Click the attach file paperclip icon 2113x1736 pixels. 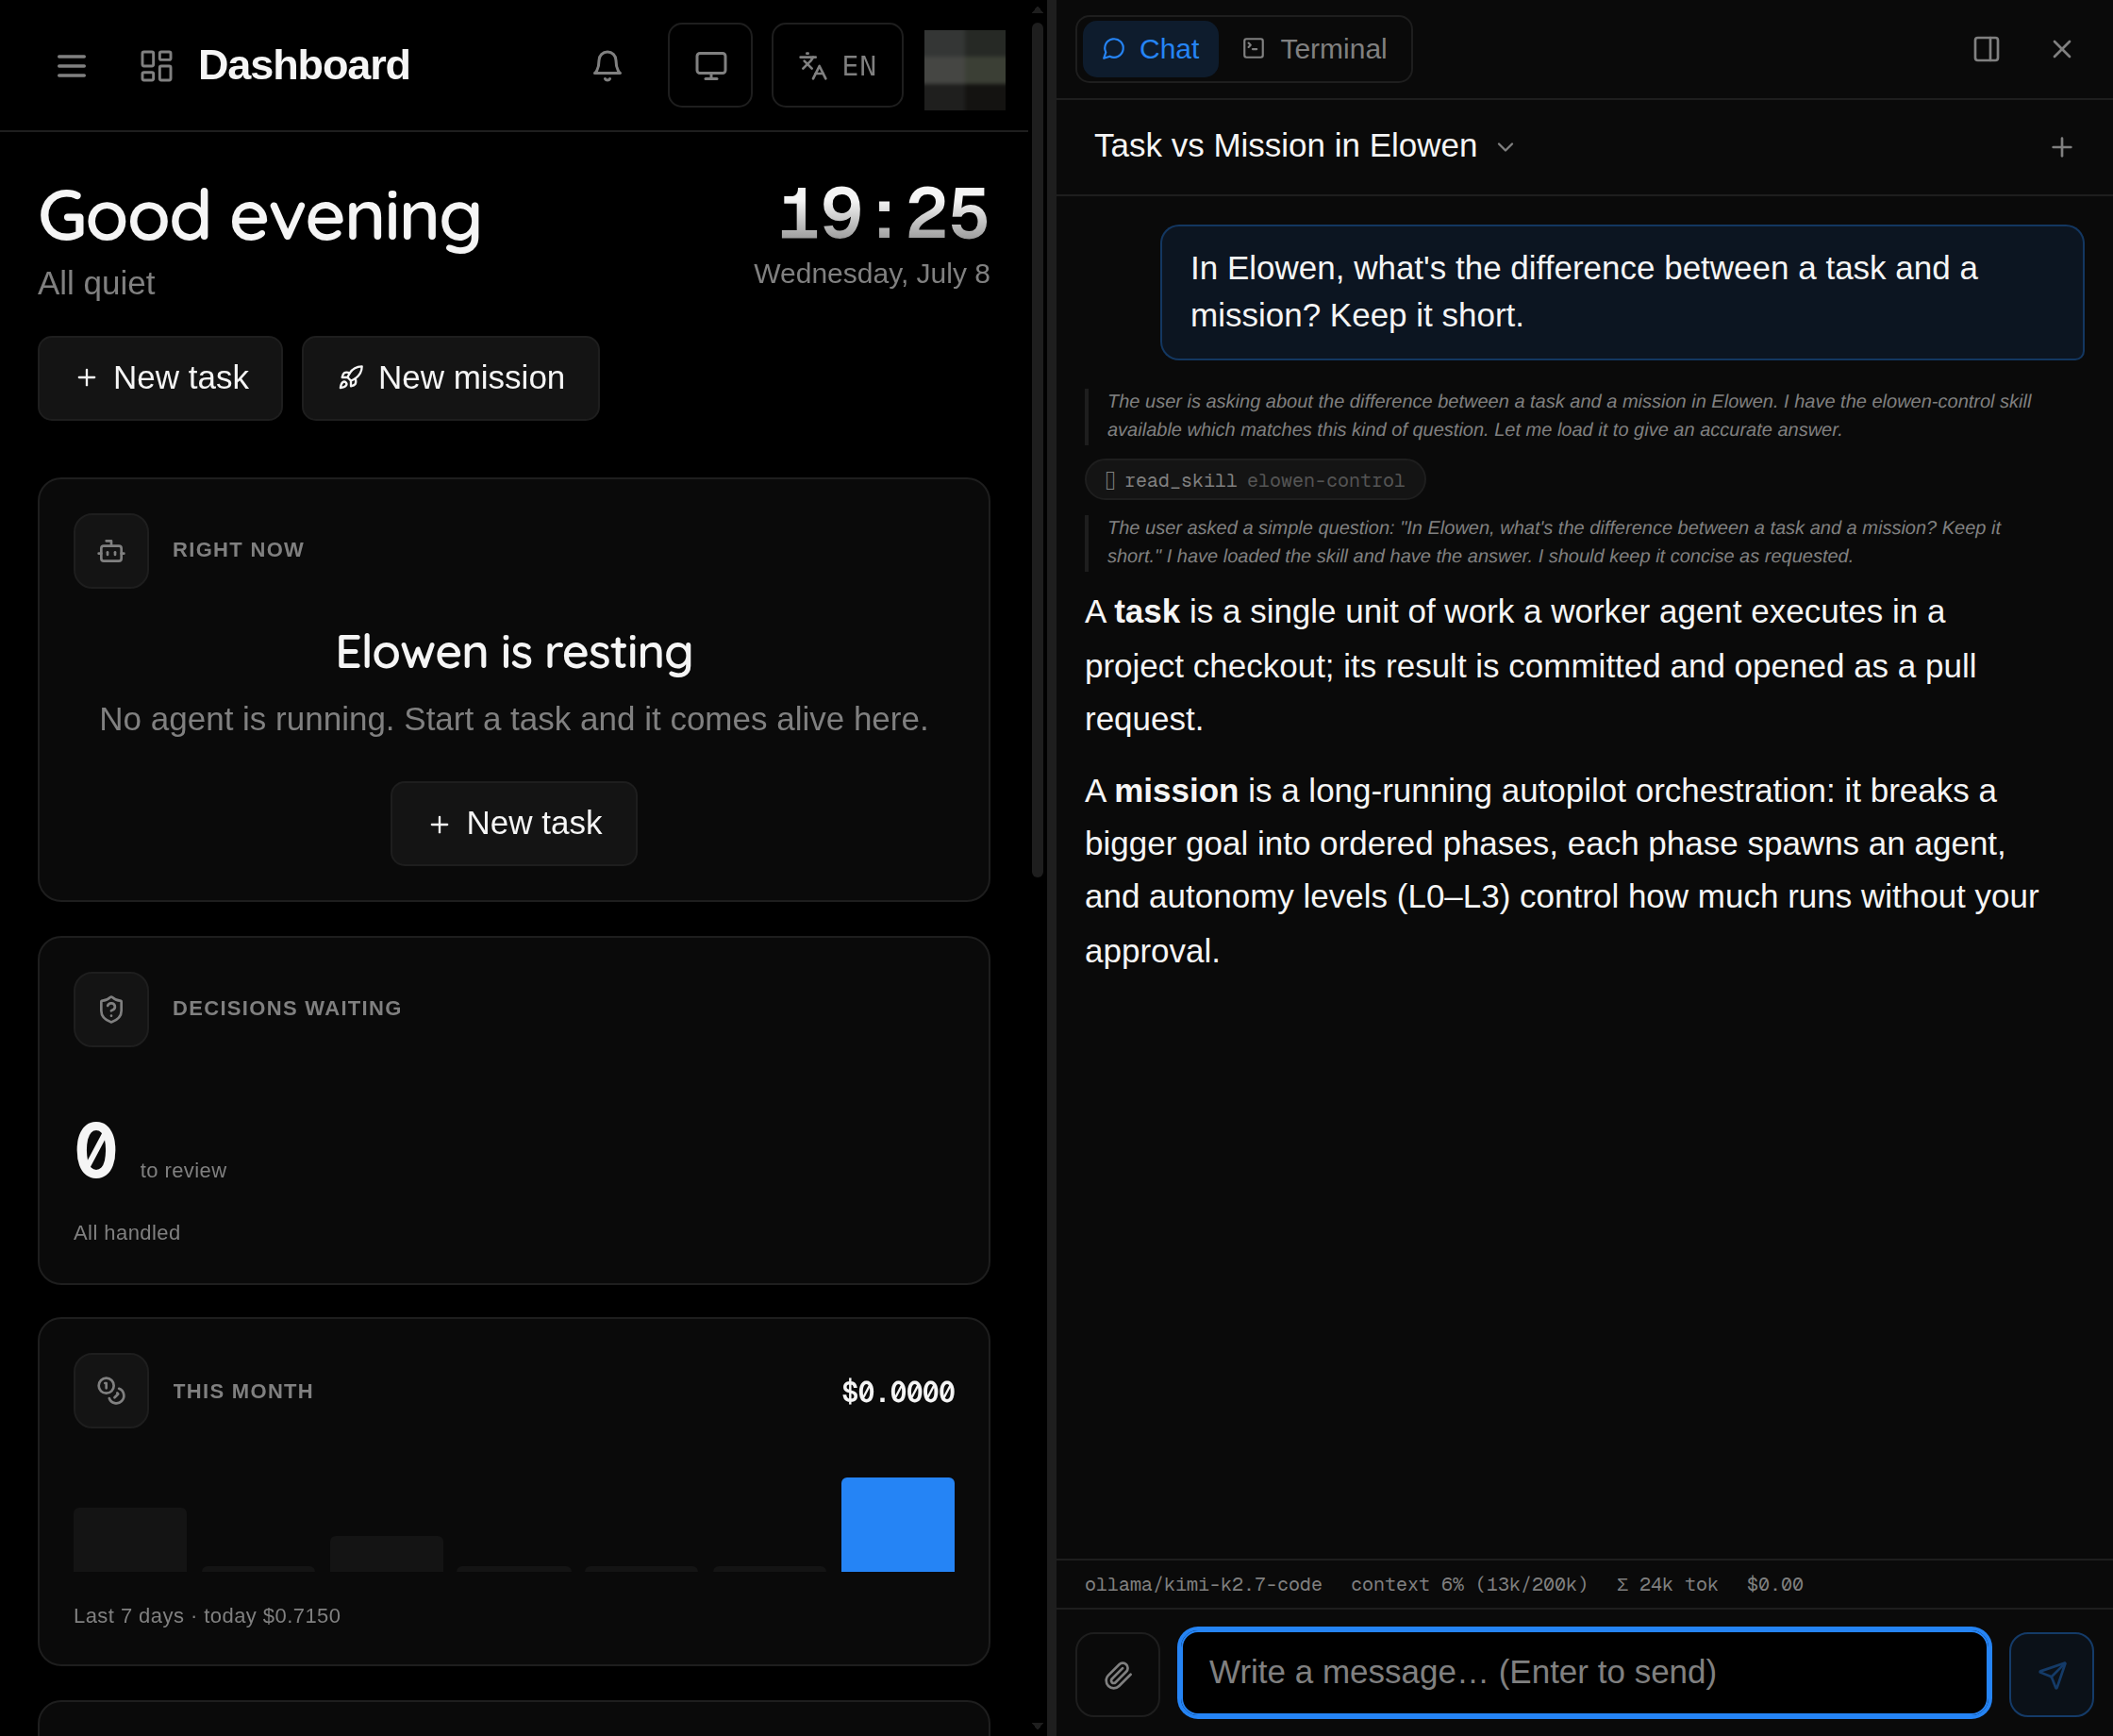coord(1118,1674)
